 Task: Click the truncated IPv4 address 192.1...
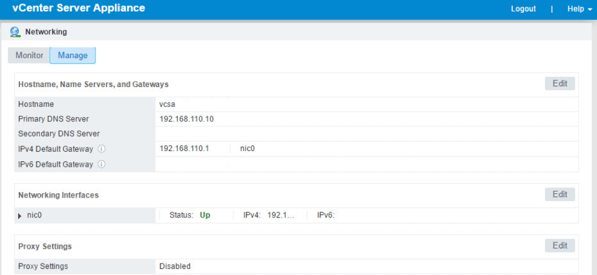pos(282,215)
